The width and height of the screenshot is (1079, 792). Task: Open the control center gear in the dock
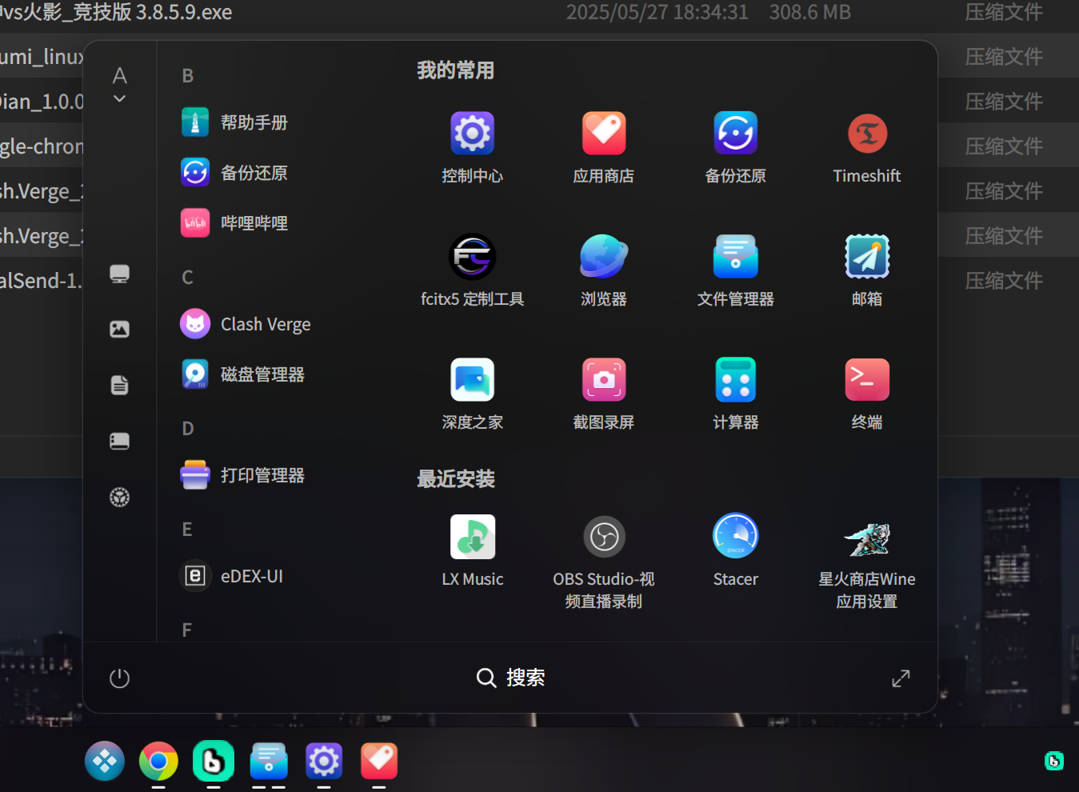(324, 761)
